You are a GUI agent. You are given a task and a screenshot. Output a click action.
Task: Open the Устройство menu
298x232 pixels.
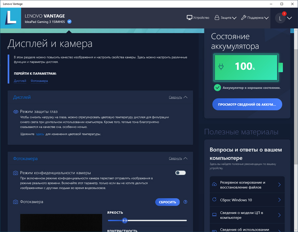[198, 17]
